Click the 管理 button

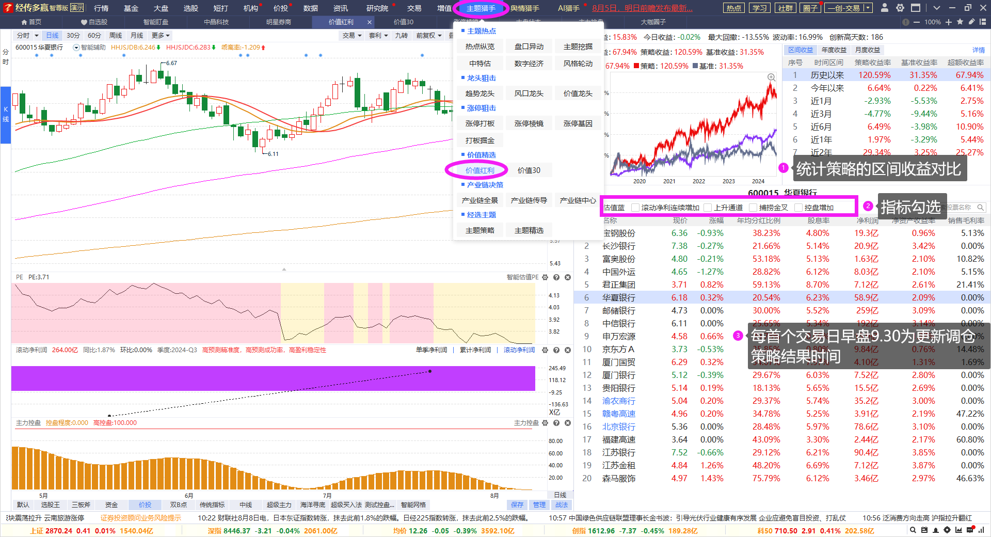(539, 505)
